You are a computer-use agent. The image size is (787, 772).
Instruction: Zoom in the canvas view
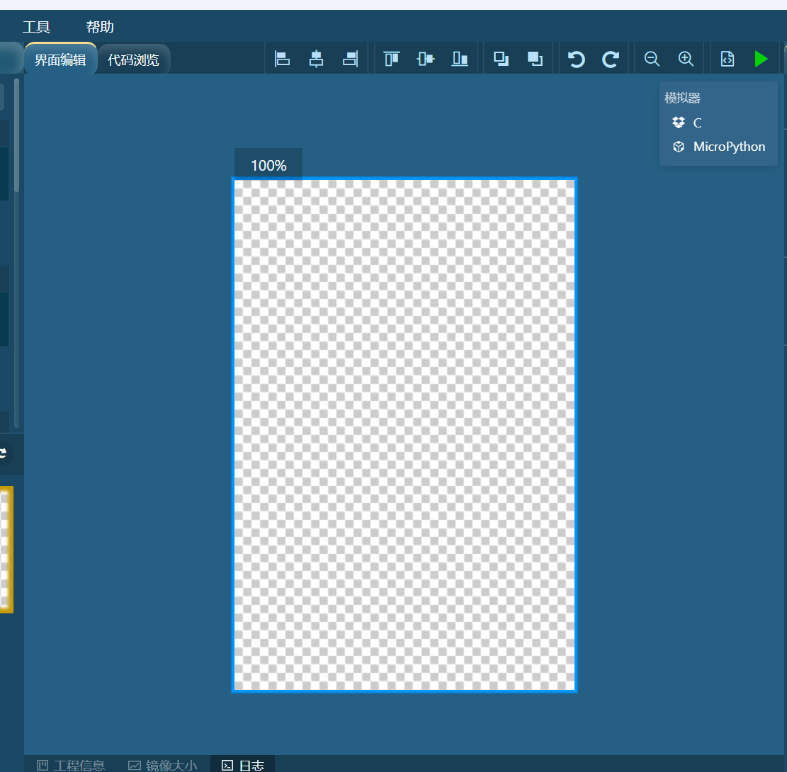686,59
